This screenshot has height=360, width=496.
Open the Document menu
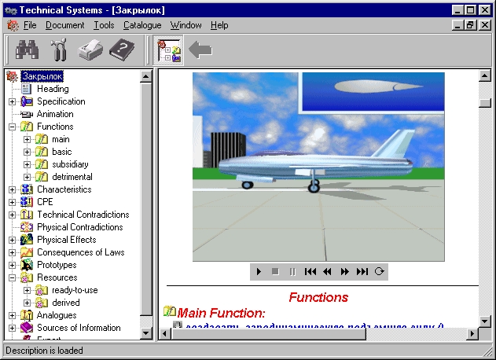[64, 25]
